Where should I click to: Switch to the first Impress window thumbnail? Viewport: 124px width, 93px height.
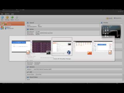point(21,47)
